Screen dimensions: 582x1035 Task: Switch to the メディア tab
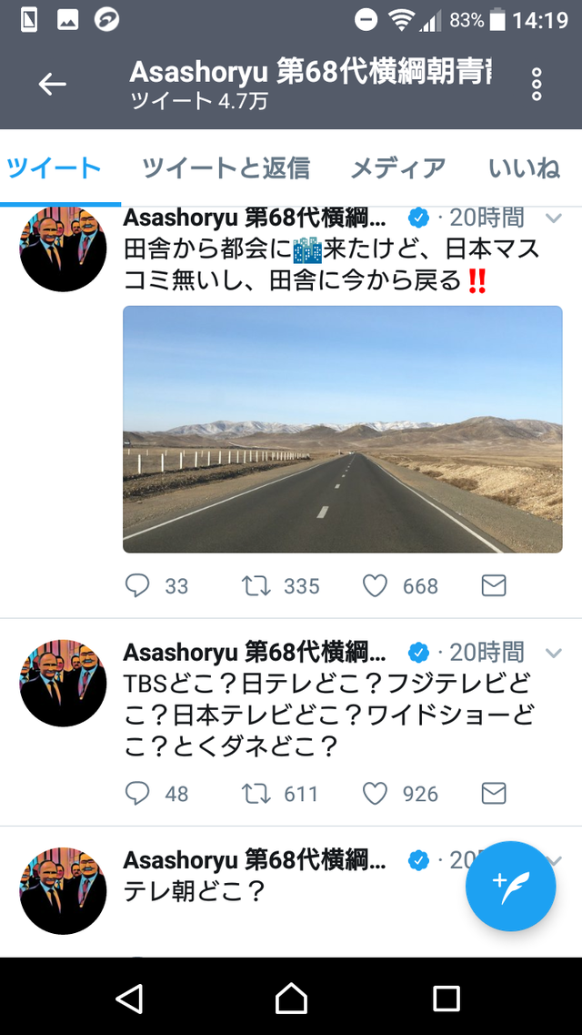398,168
